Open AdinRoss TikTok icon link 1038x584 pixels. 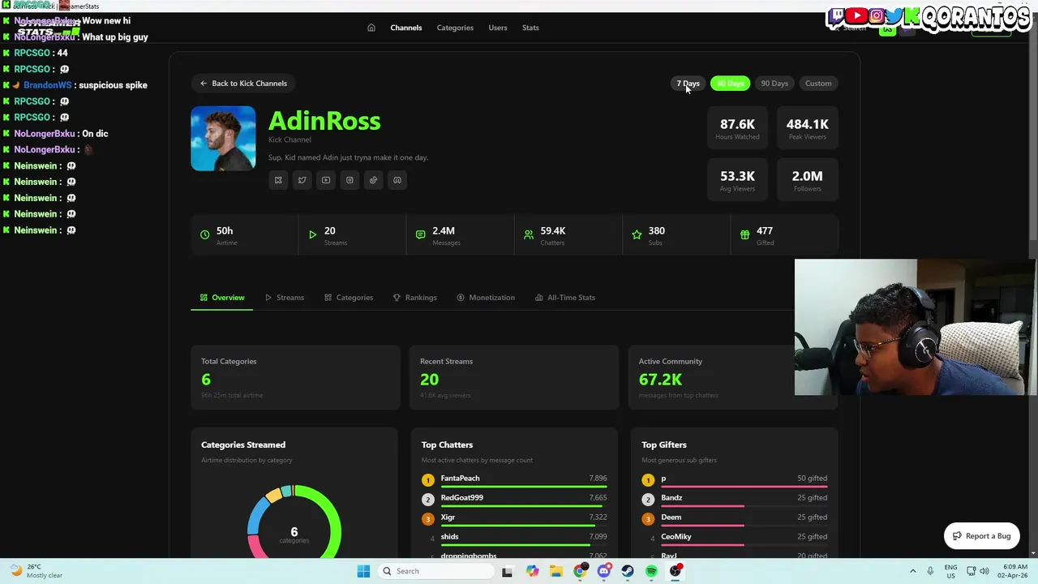(x=373, y=180)
